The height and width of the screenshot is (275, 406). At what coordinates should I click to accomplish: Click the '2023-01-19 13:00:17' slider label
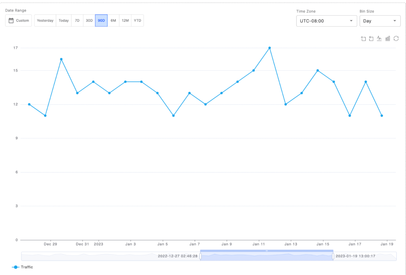[355, 256]
